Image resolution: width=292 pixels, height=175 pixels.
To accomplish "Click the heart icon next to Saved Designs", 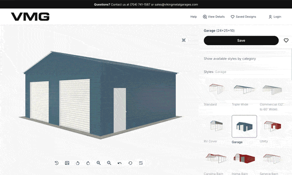I will [x=233, y=17].
